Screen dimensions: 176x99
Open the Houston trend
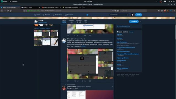(119, 38)
